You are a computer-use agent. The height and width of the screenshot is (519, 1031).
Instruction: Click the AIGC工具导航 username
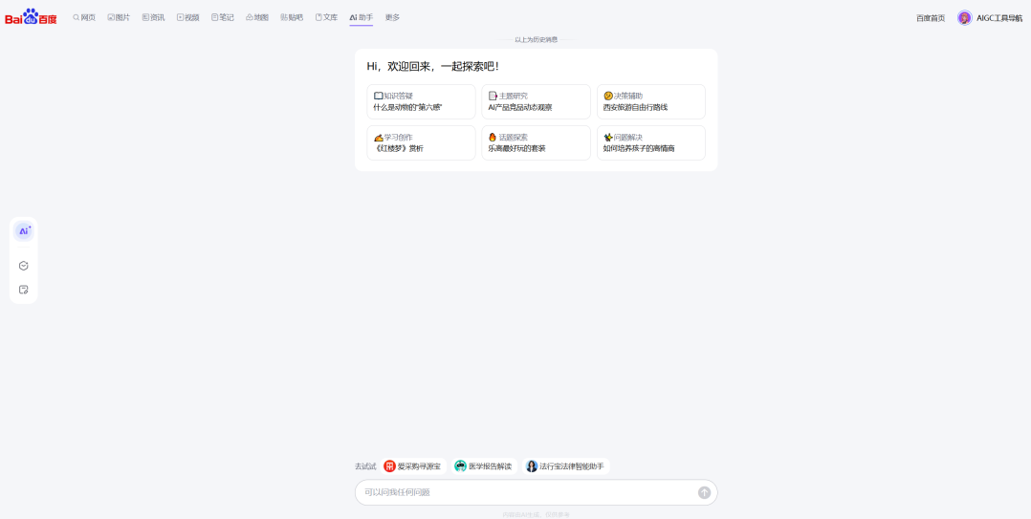click(998, 18)
